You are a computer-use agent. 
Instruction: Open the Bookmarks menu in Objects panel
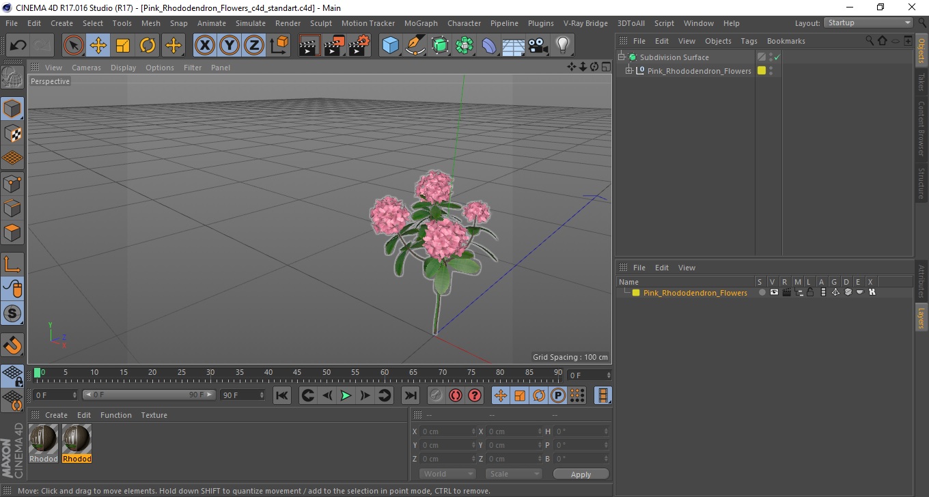point(786,41)
